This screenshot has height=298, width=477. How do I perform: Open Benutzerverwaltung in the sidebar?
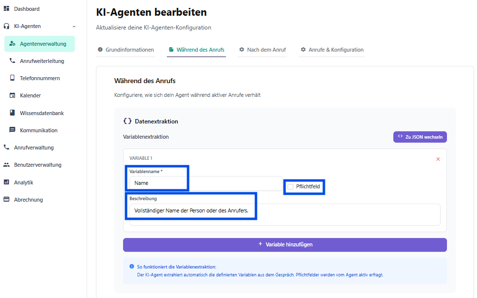[37, 165]
